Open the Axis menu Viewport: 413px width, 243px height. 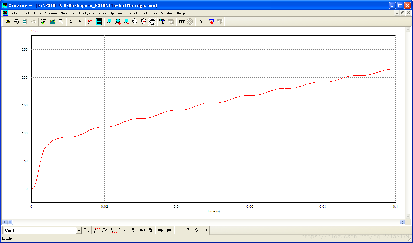coord(37,13)
